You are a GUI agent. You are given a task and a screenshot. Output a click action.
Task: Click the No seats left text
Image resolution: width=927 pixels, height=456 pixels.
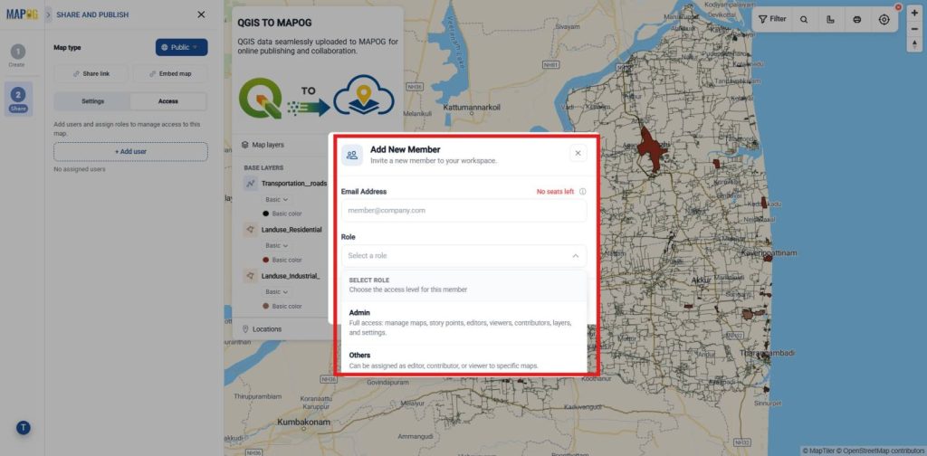pos(555,192)
